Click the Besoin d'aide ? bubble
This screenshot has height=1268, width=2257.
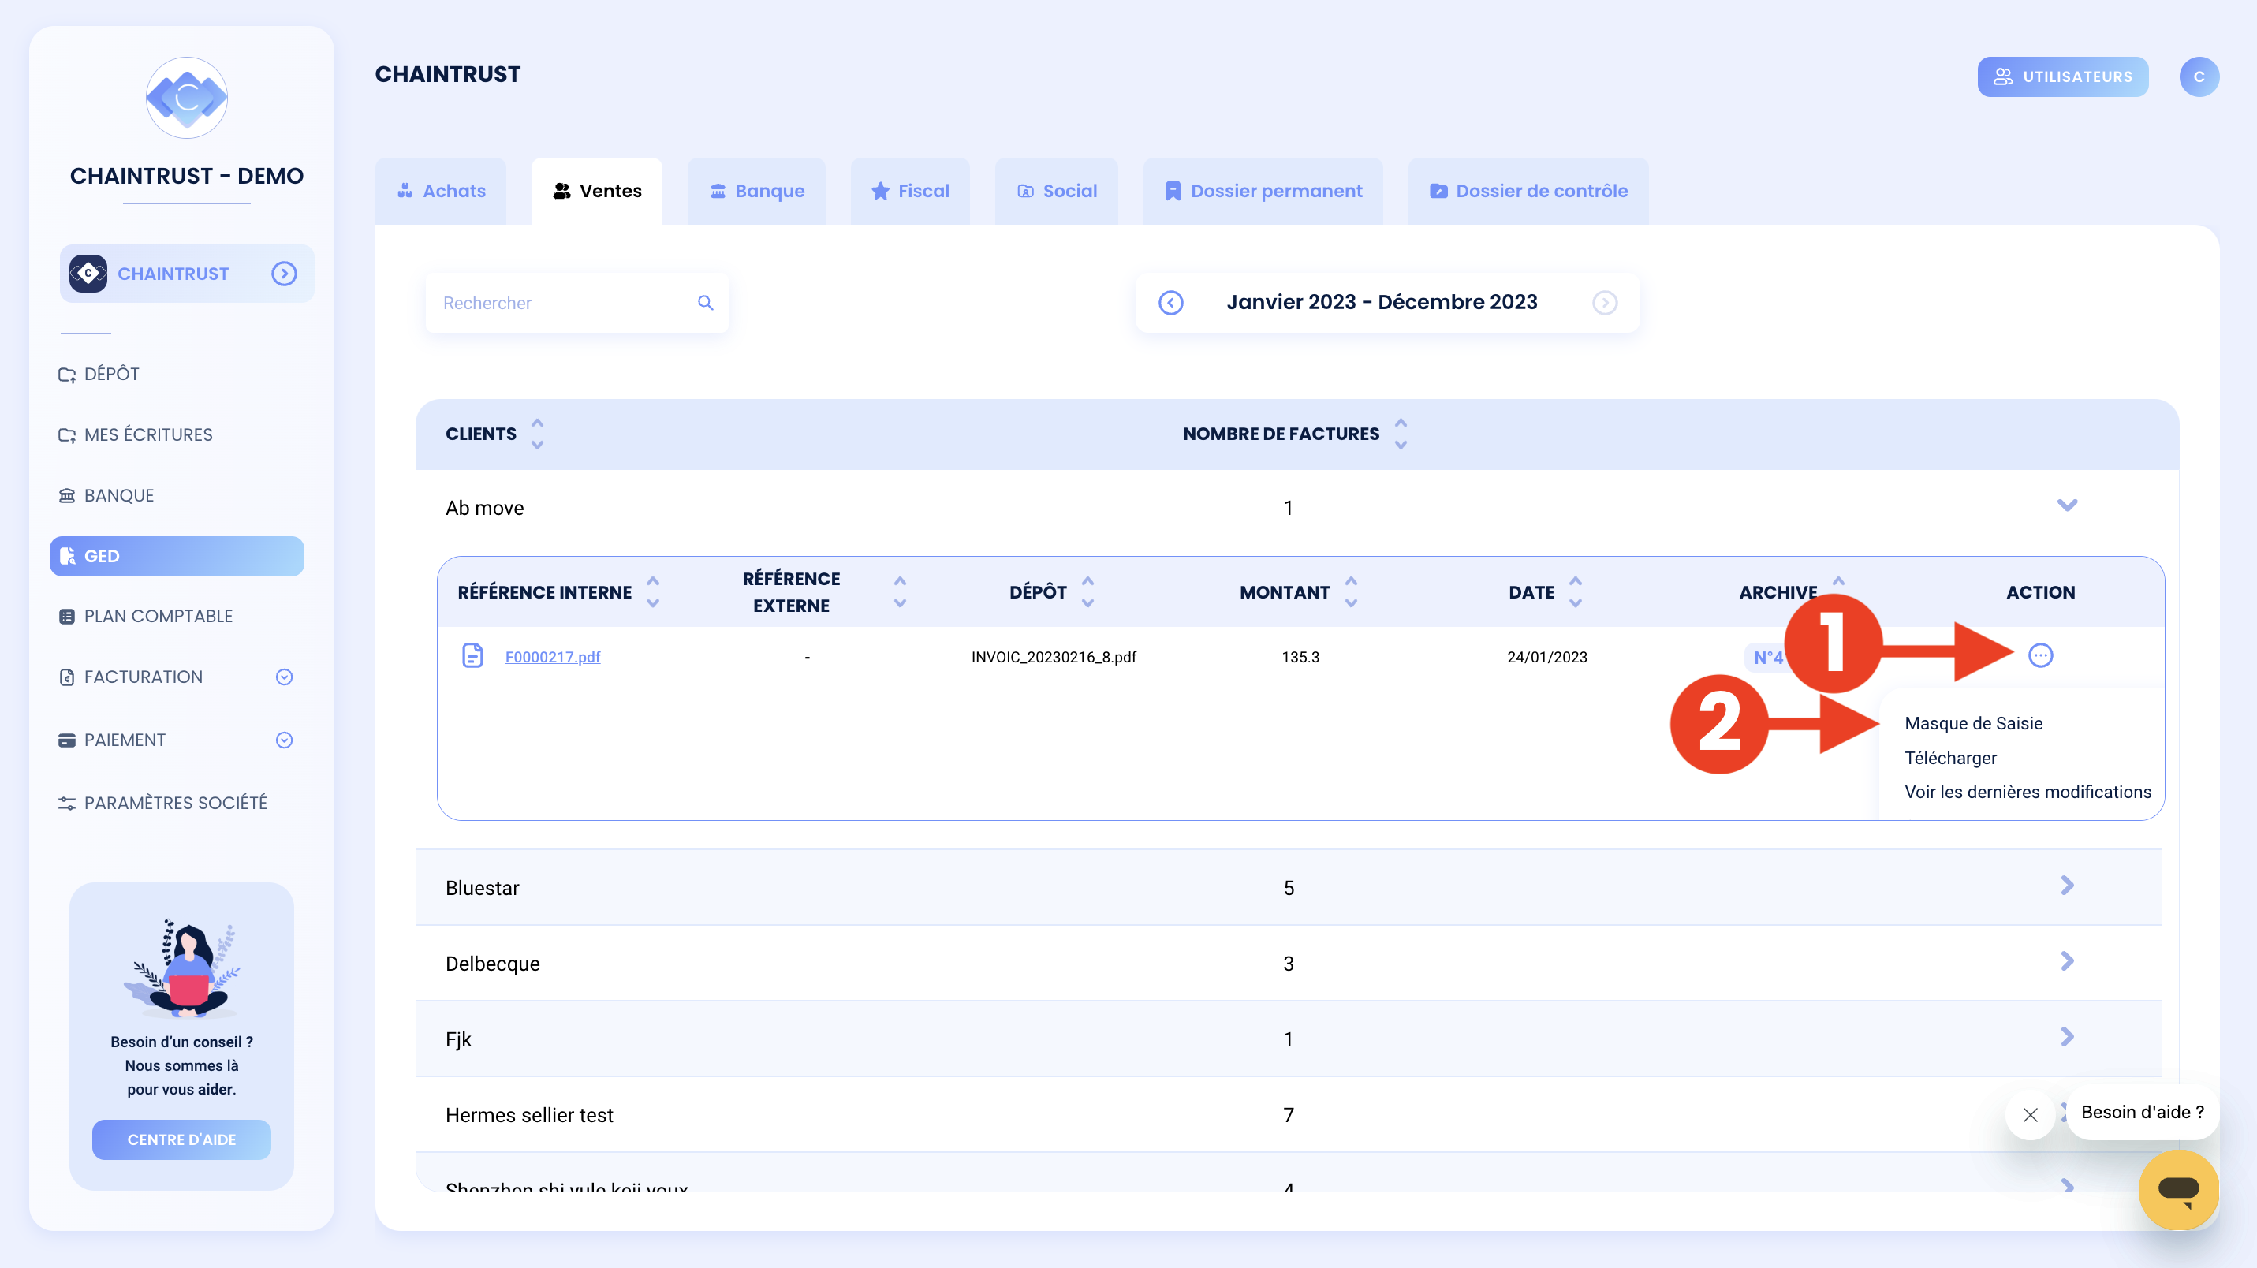2142,1112
